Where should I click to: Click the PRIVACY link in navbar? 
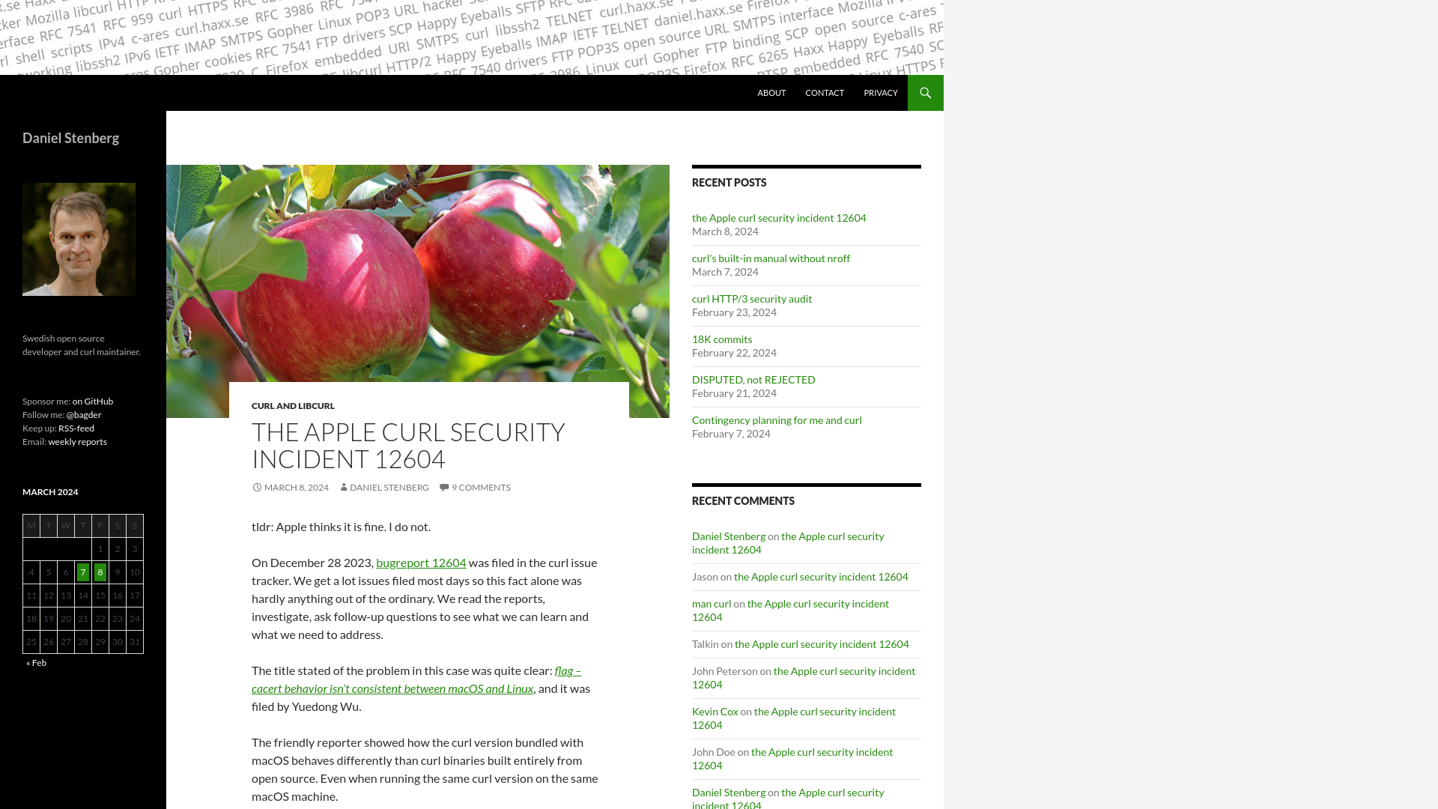click(880, 92)
